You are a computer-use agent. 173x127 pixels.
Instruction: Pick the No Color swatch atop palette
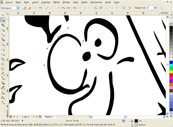point(171,24)
